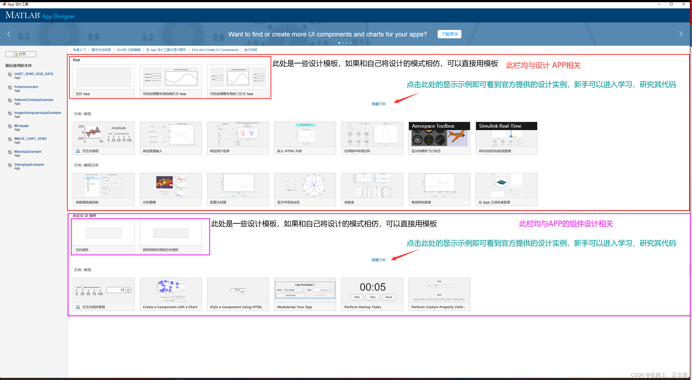
Task: Click first banner carousel indicator dot
Action: coord(339,43)
